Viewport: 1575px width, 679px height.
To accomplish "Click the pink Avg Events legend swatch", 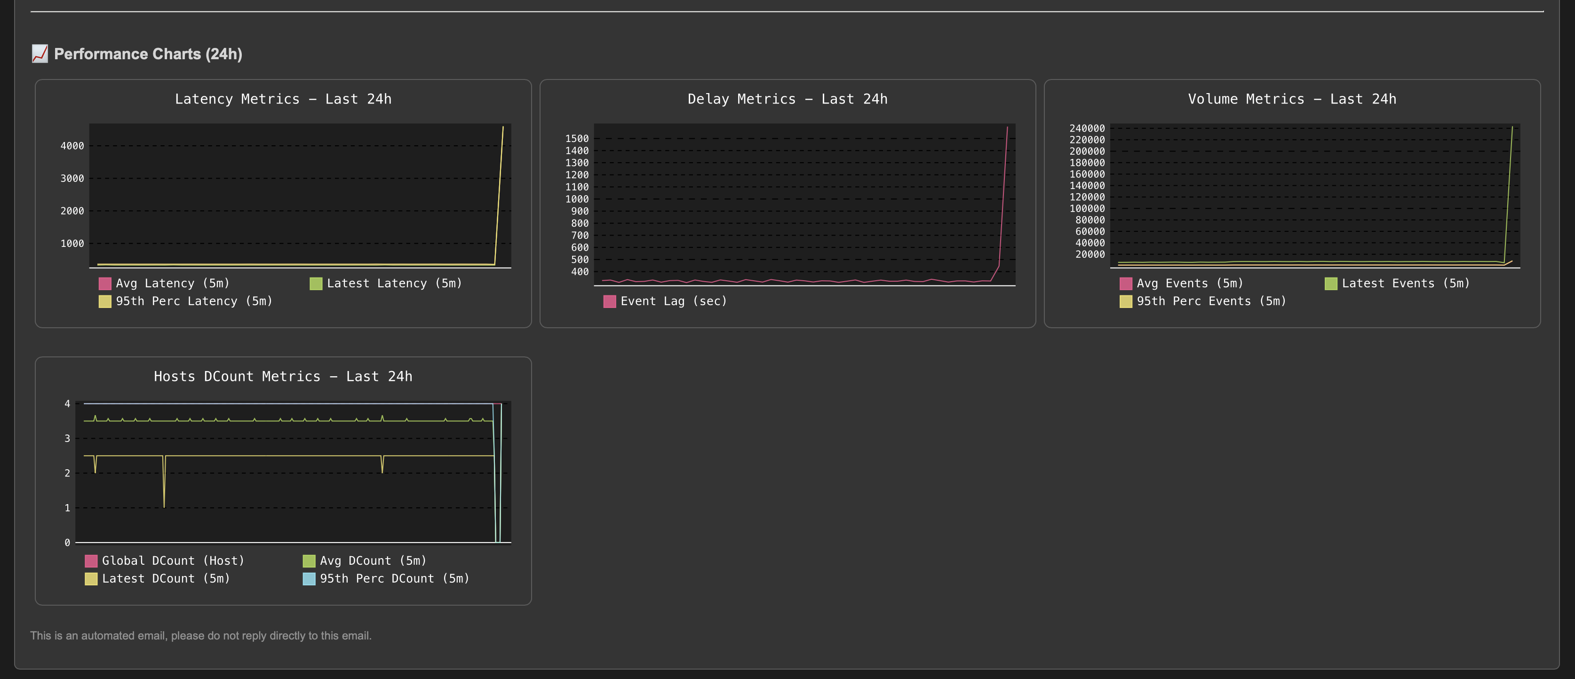I will tap(1126, 284).
